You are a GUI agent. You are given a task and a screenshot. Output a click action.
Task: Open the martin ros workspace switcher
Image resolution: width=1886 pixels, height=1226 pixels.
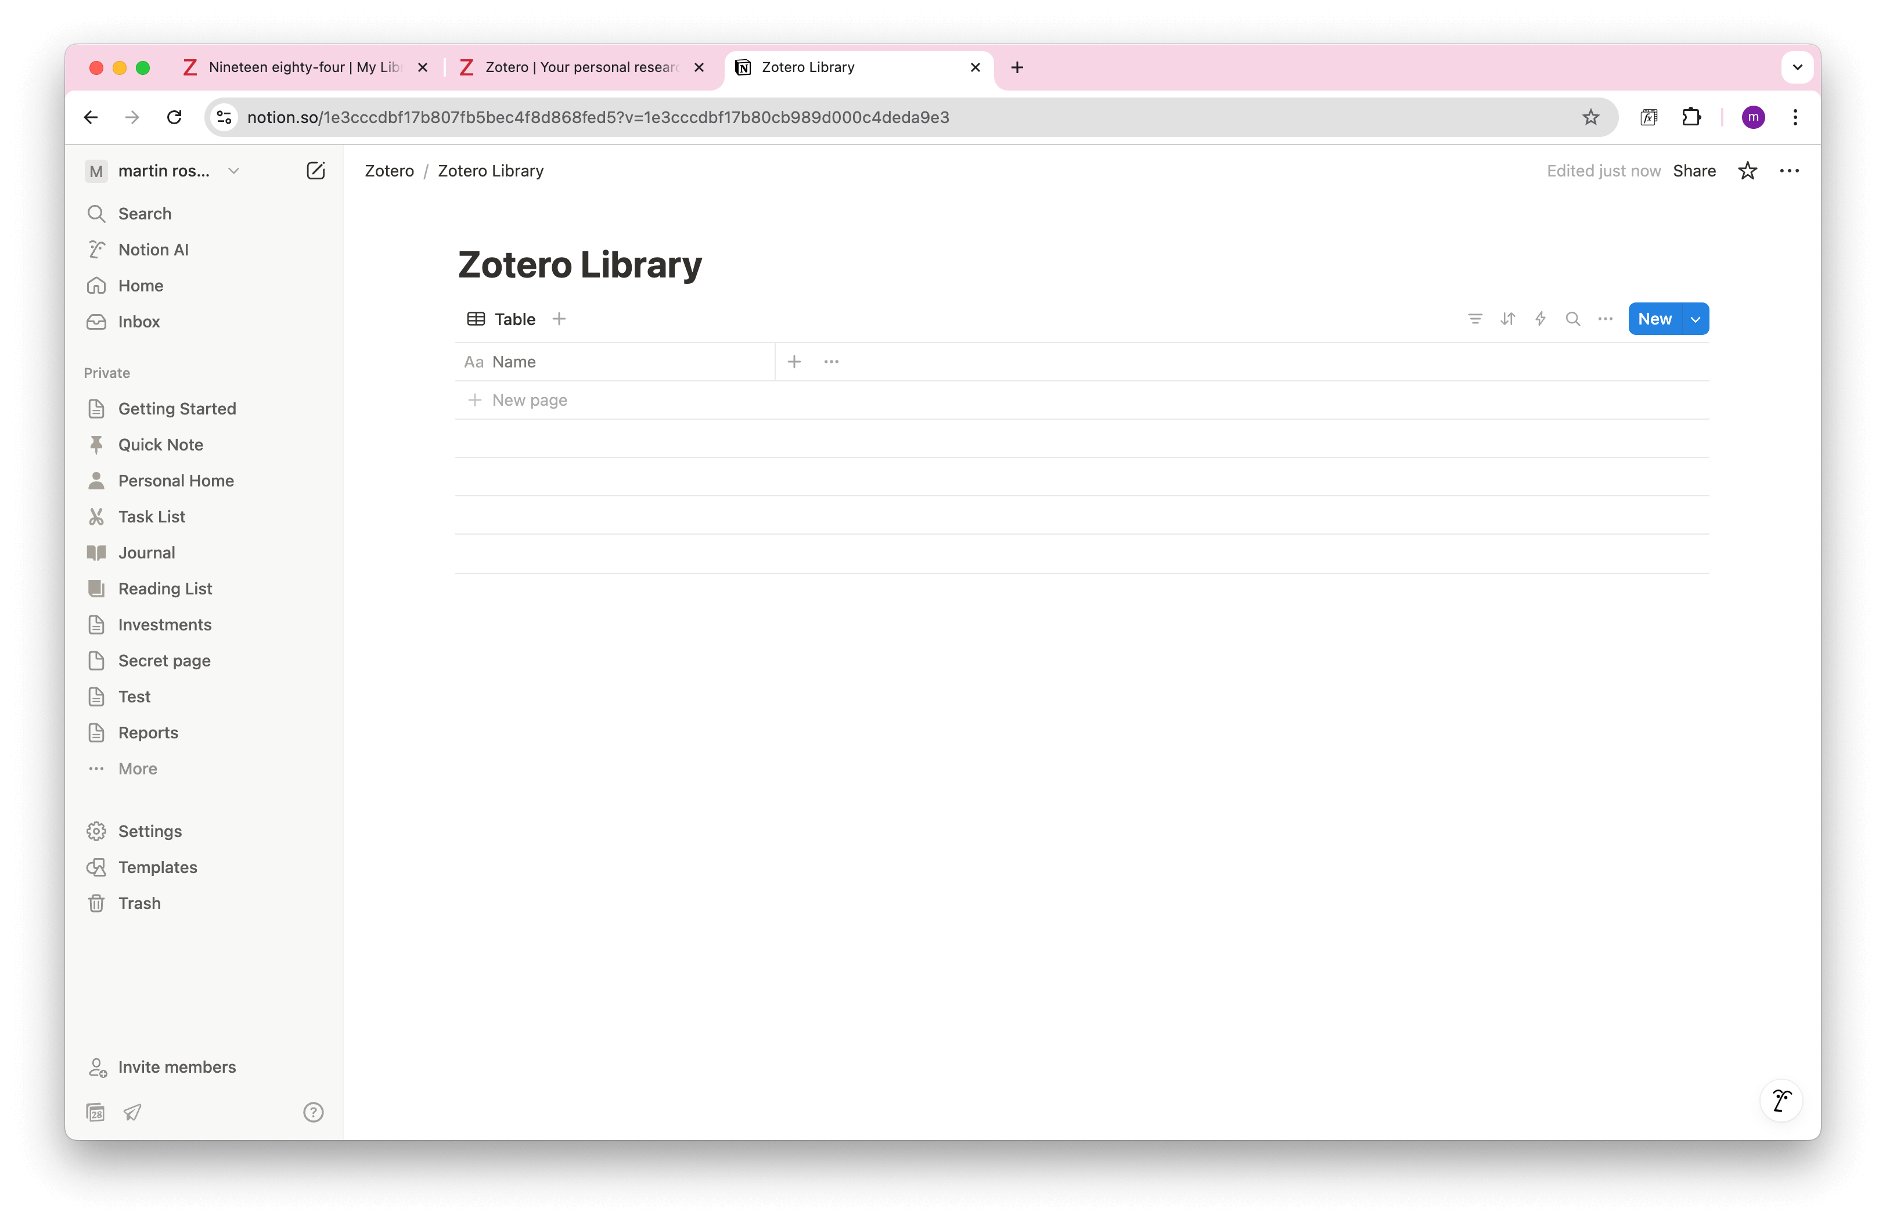click(163, 171)
